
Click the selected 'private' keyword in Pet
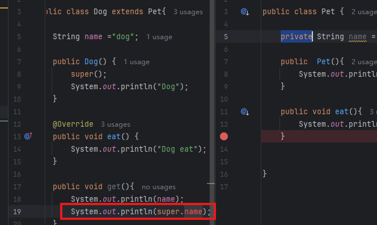[296, 36]
